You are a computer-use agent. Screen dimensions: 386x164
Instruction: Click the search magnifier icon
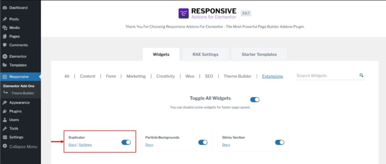361,75
